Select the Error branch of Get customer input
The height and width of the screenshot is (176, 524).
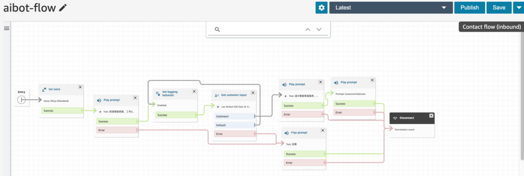click(x=235, y=134)
